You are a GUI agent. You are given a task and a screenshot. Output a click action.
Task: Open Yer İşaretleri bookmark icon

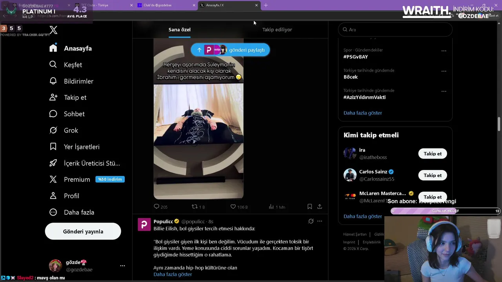tap(53, 146)
